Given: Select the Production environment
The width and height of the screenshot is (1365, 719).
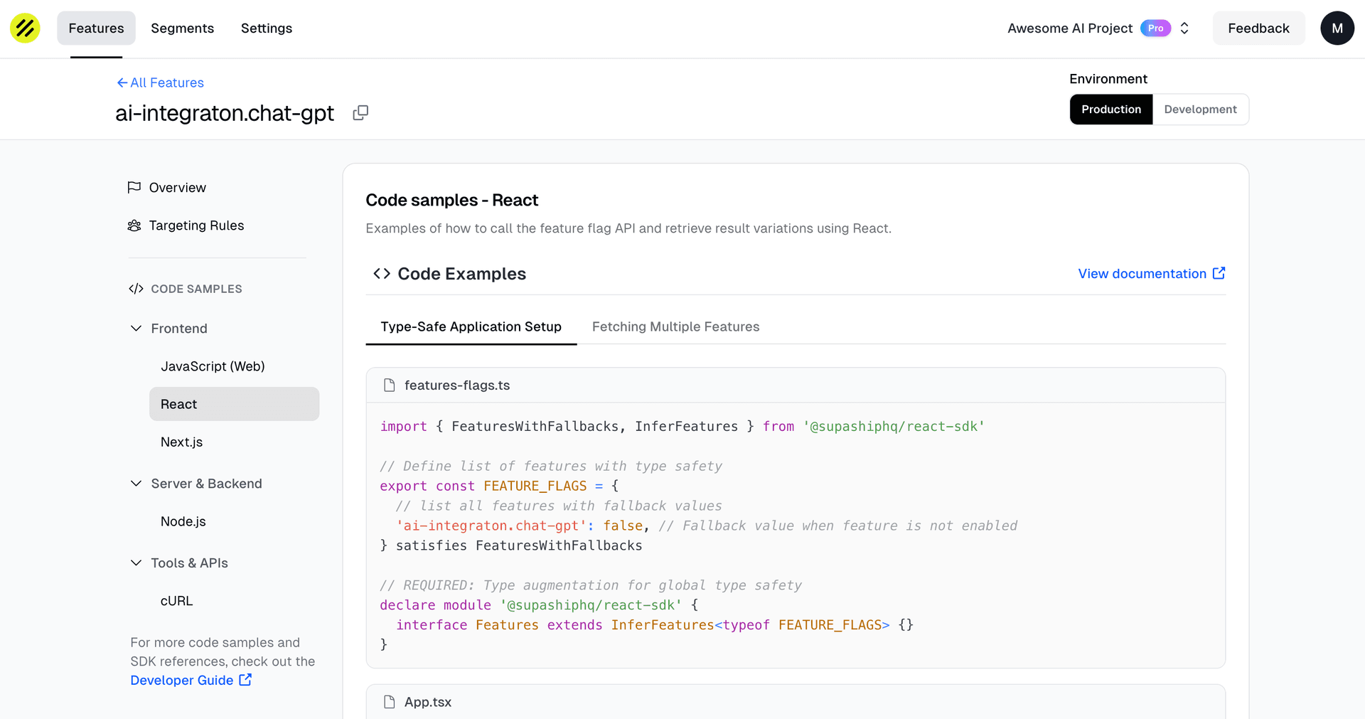Looking at the screenshot, I should point(1111,109).
